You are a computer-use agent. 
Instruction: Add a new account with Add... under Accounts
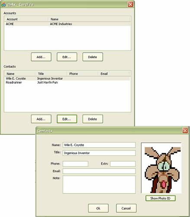[x=41, y=57]
